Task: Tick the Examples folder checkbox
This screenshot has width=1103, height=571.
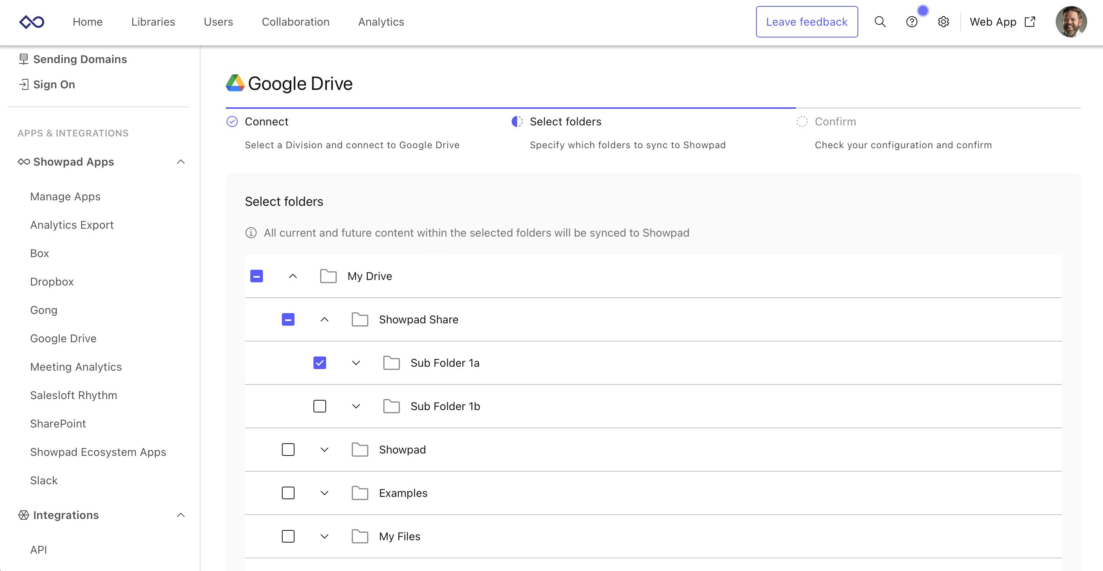Action: tap(288, 493)
